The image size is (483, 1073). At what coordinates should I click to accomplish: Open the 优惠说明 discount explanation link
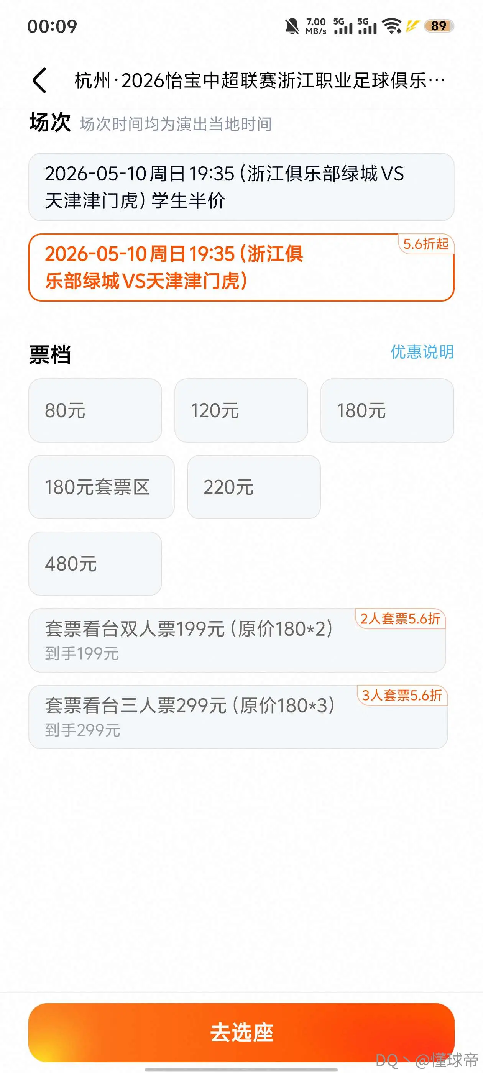[422, 352]
